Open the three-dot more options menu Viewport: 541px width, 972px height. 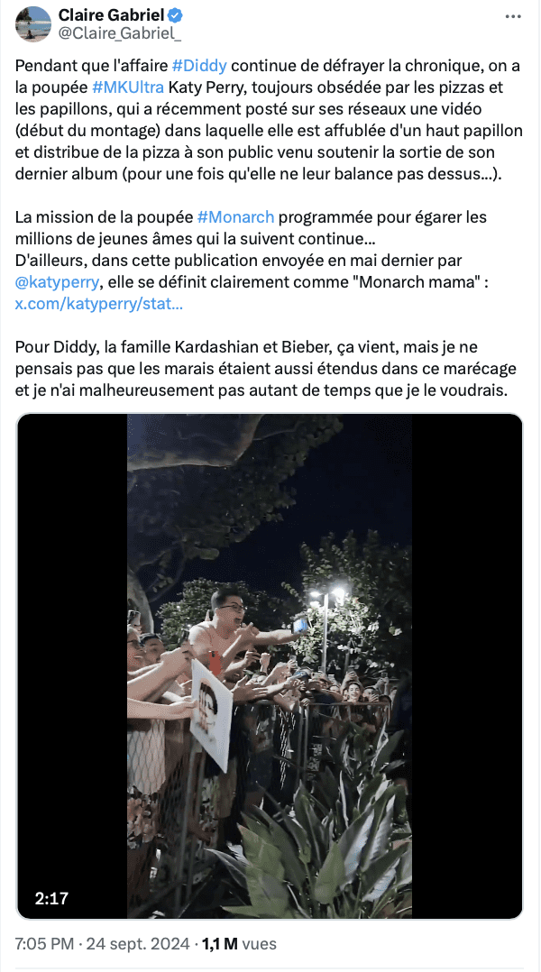[513, 17]
